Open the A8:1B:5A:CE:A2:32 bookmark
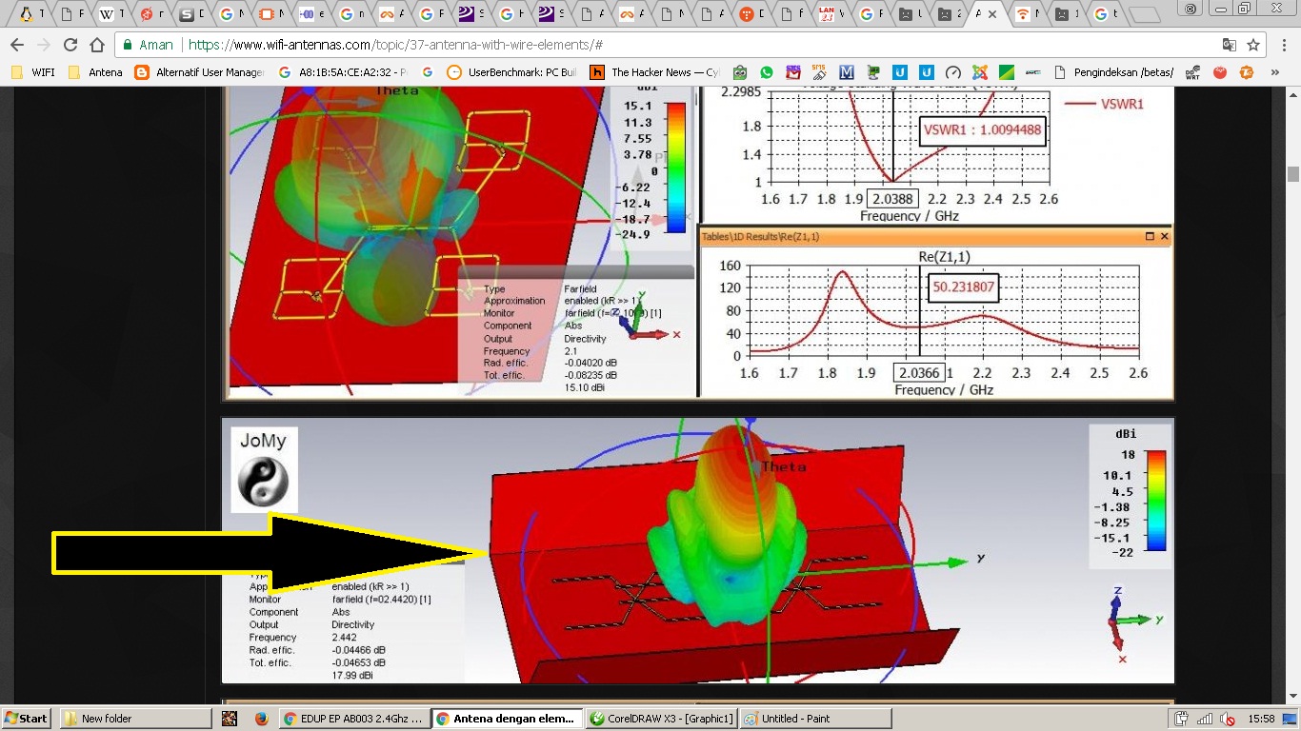Viewport: 1301px width, 731px height. 344,72
